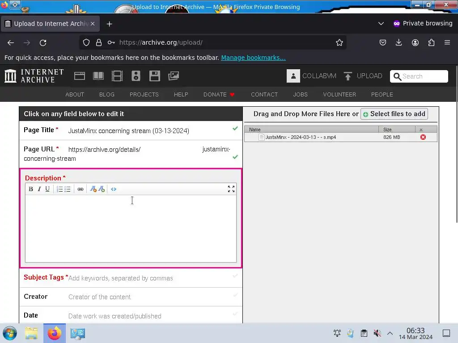Image resolution: width=458 pixels, height=343 pixels.
Task: Open the PEOPLE menu item
Action: coord(382,95)
